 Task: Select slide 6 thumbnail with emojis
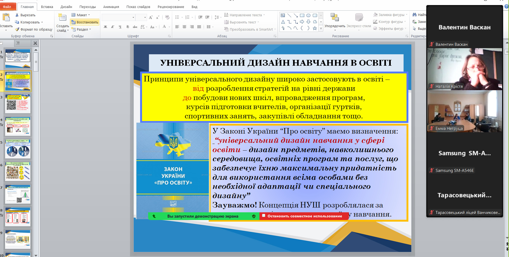(x=18, y=171)
